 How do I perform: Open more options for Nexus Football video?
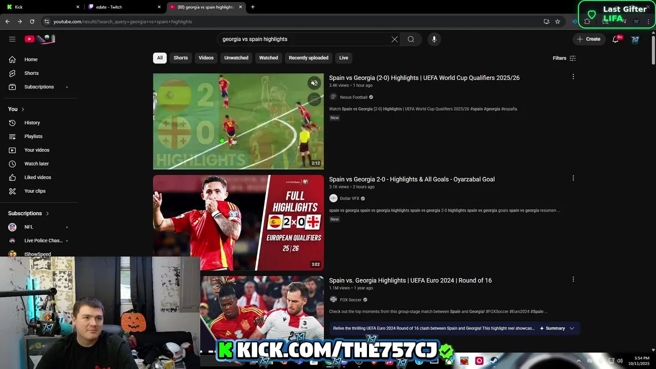point(573,77)
